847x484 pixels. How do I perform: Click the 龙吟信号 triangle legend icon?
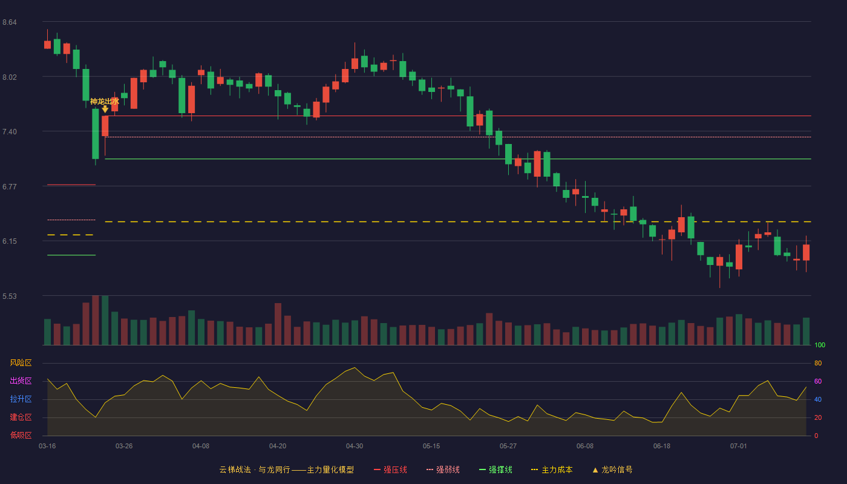(x=595, y=469)
